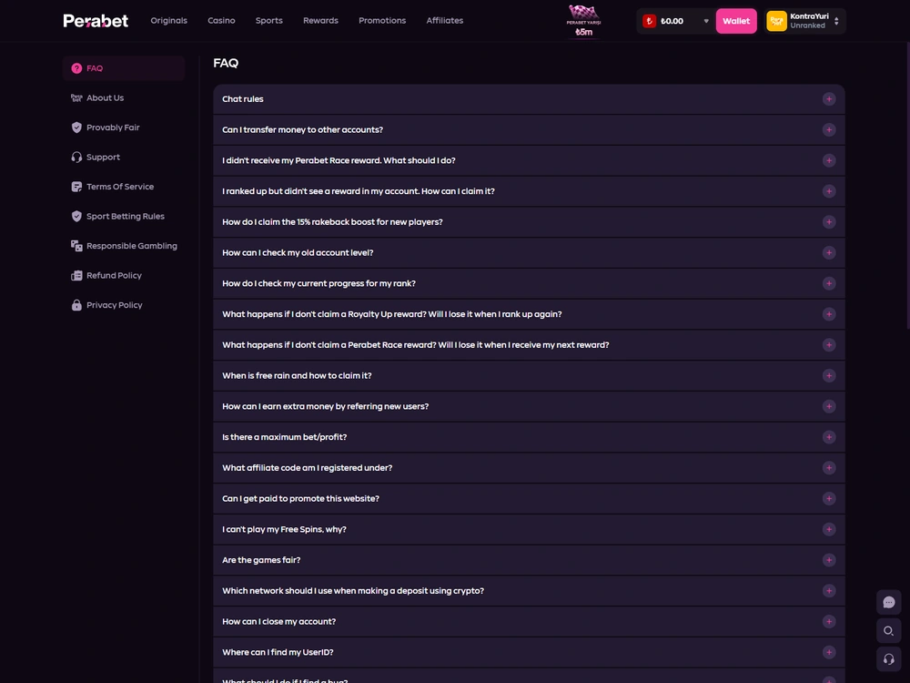Click the KontraYuri avatar icon
The width and height of the screenshot is (910, 683).
pos(776,22)
